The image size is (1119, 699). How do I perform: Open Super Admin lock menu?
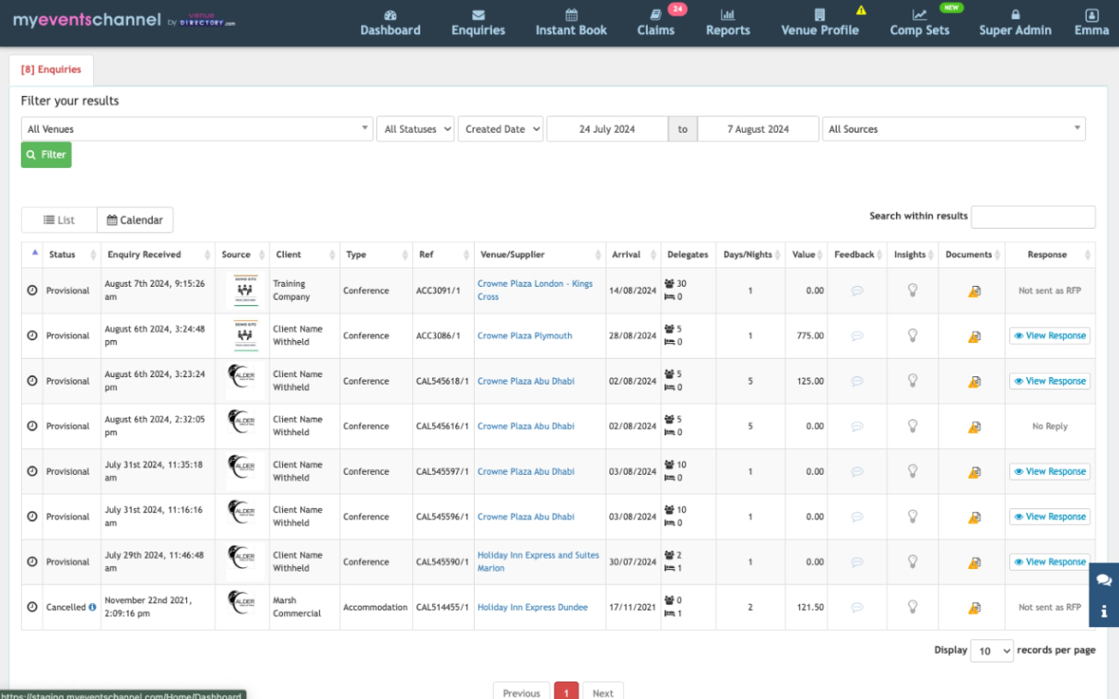pyautogui.click(x=1015, y=23)
